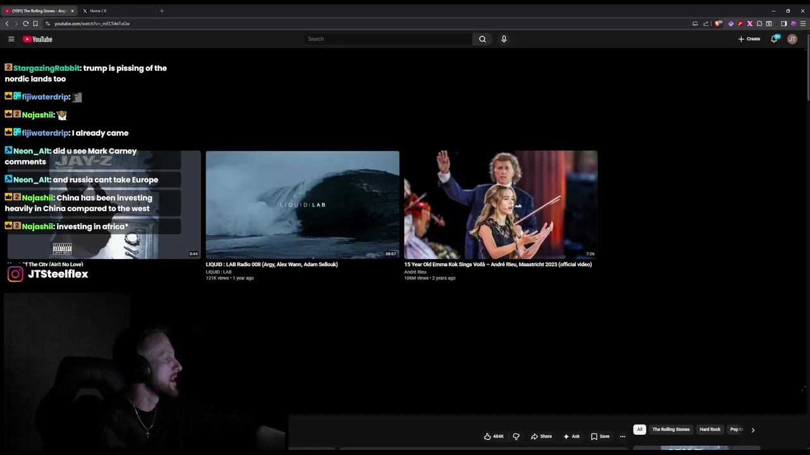Click the browser forward arrow
The image size is (810, 455).
pyautogui.click(x=16, y=23)
